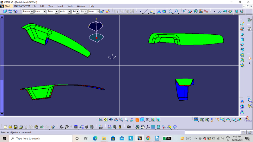The width and height of the screenshot is (253, 142).
Task: Open the Help menu
Action: (x=92, y=6)
